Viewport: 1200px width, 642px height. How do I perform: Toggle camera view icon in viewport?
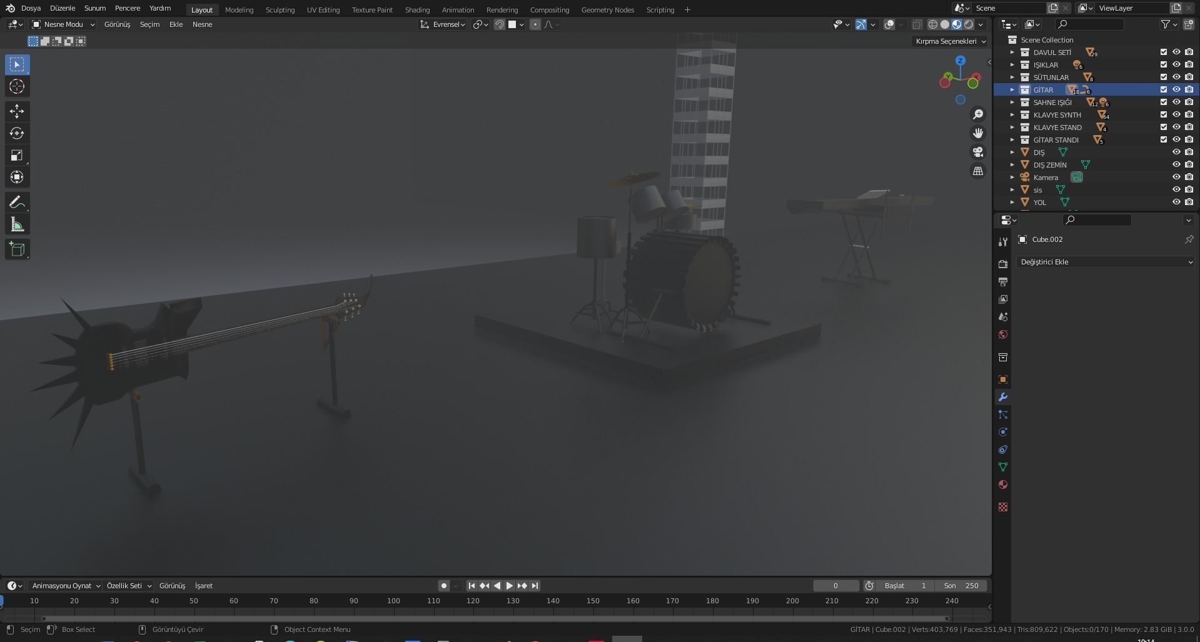(978, 152)
